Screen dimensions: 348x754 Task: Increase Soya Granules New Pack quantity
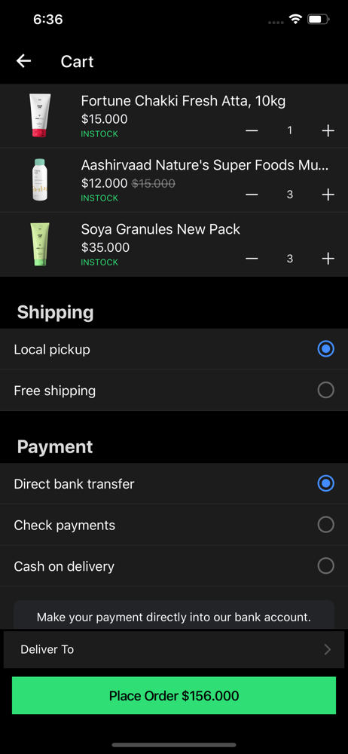click(x=328, y=259)
